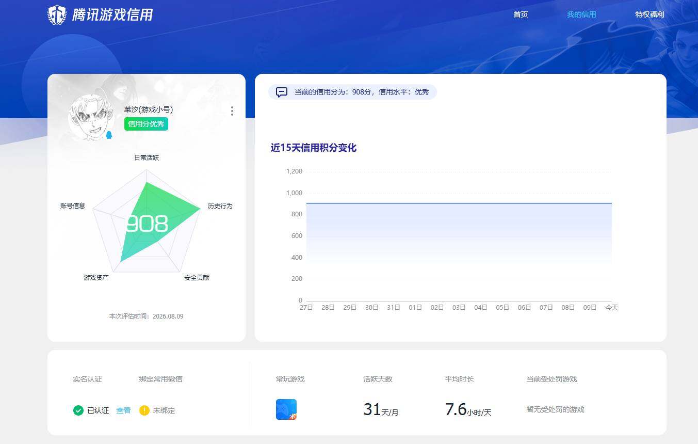Click the 历史行为 radar label

[220, 205]
